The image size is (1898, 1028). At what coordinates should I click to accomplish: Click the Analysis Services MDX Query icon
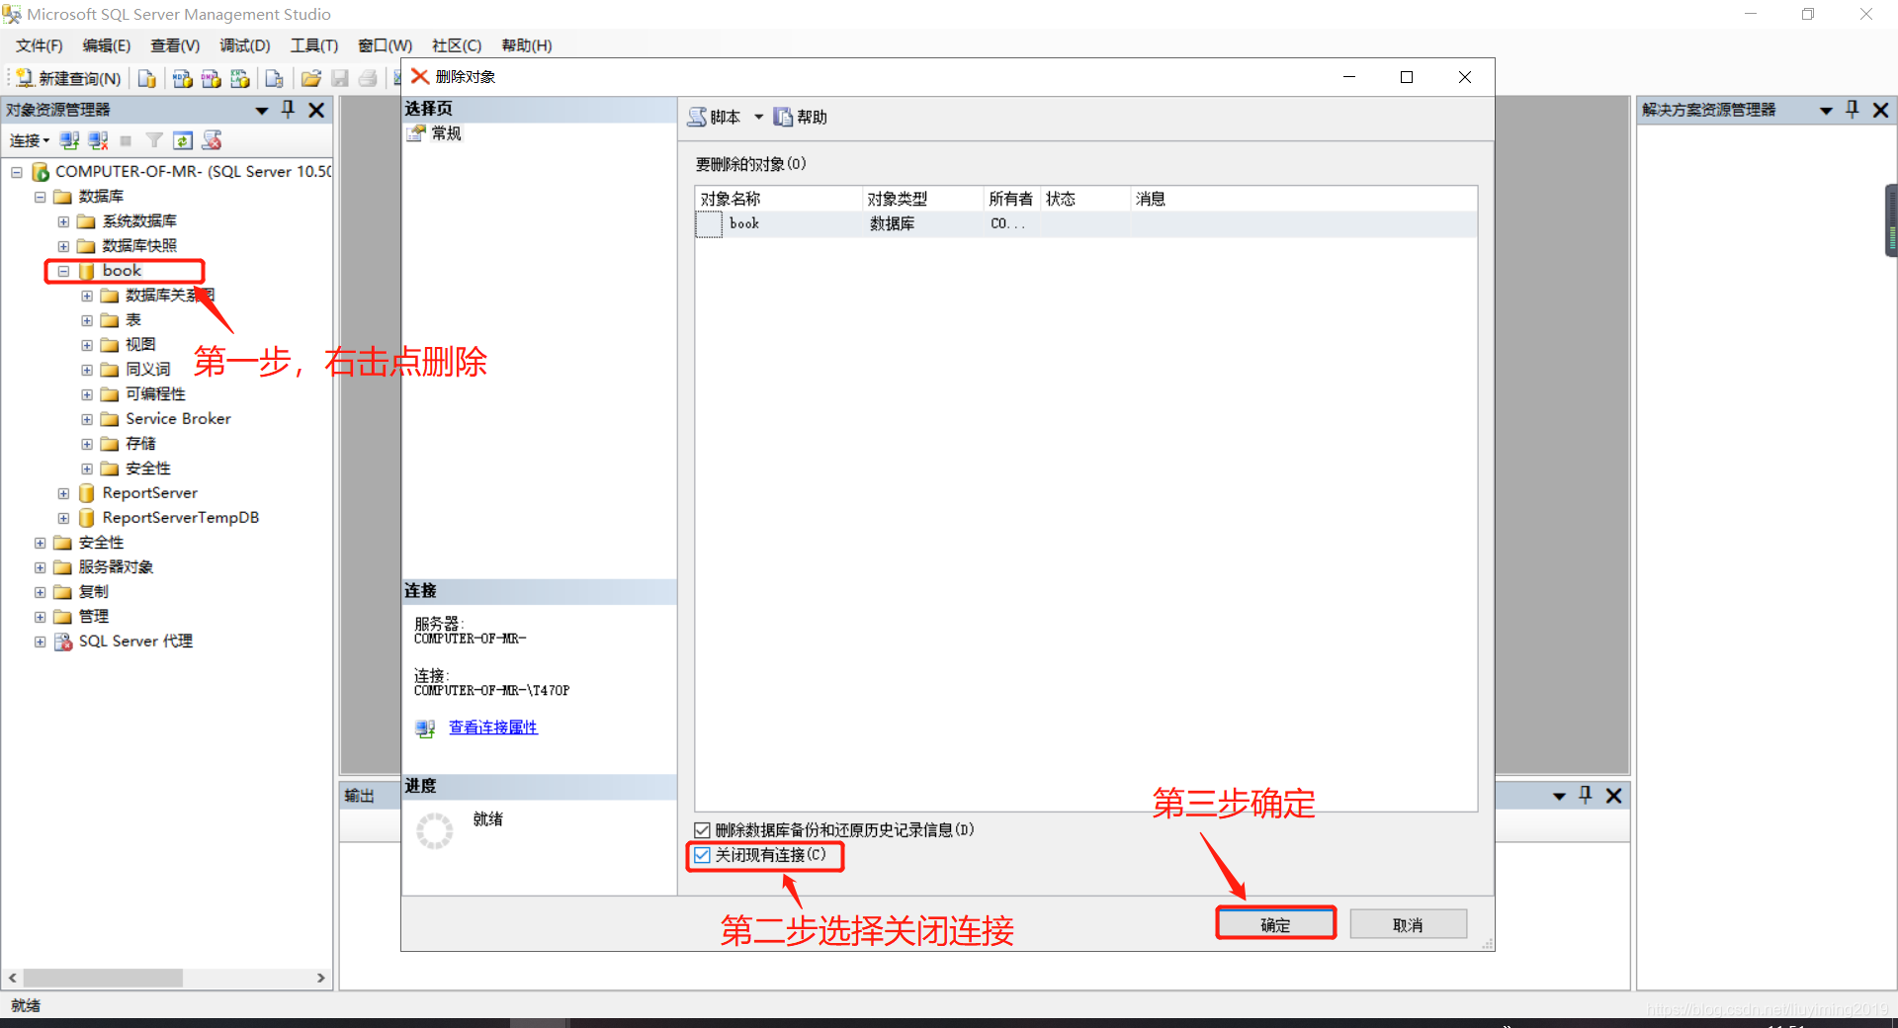coord(182,78)
